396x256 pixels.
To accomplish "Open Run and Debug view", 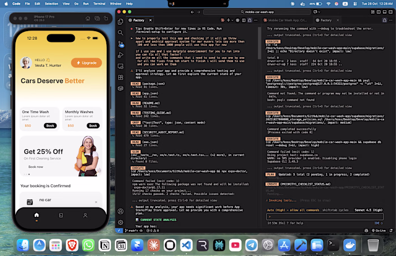I will coord(120,55).
